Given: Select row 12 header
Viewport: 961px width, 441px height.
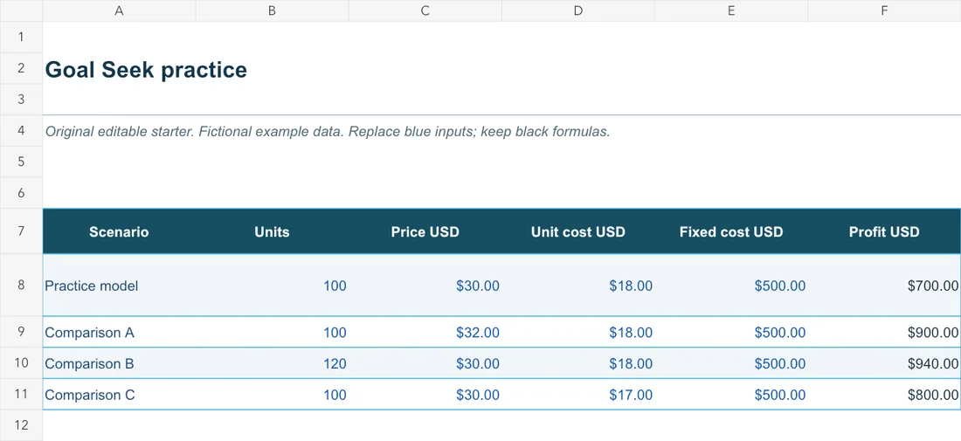Looking at the screenshot, I should [x=21, y=425].
